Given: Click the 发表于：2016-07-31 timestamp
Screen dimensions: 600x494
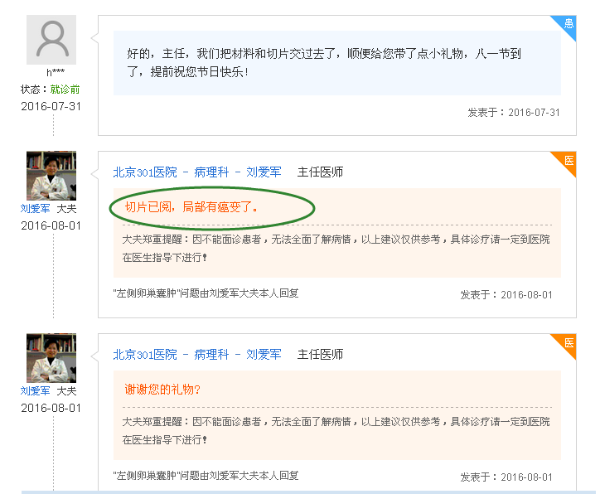Looking at the screenshot, I should [x=514, y=113].
